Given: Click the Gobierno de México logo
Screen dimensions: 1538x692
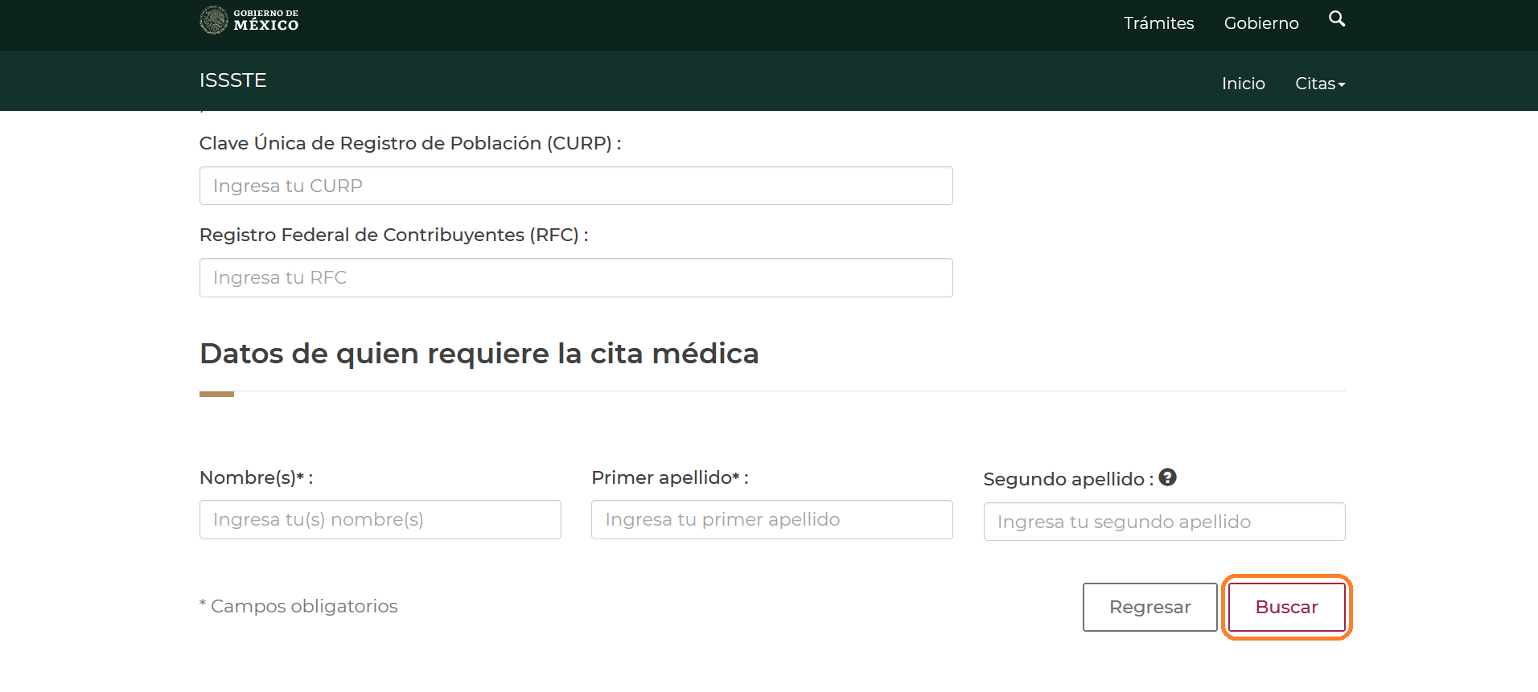Looking at the screenshot, I should pyautogui.click(x=249, y=20).
